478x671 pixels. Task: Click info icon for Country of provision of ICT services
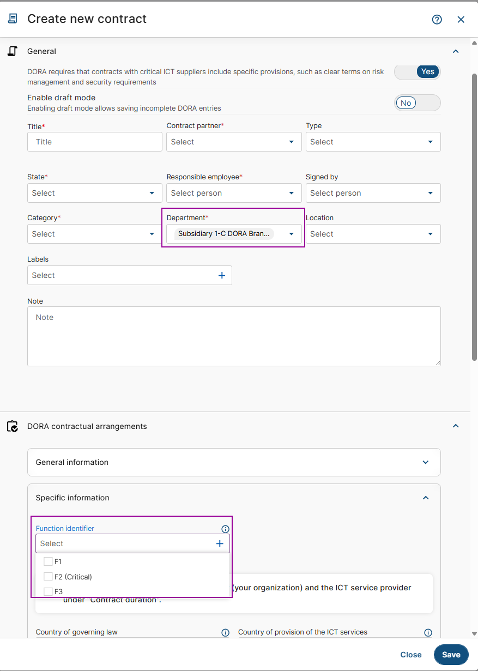point(428,632)
